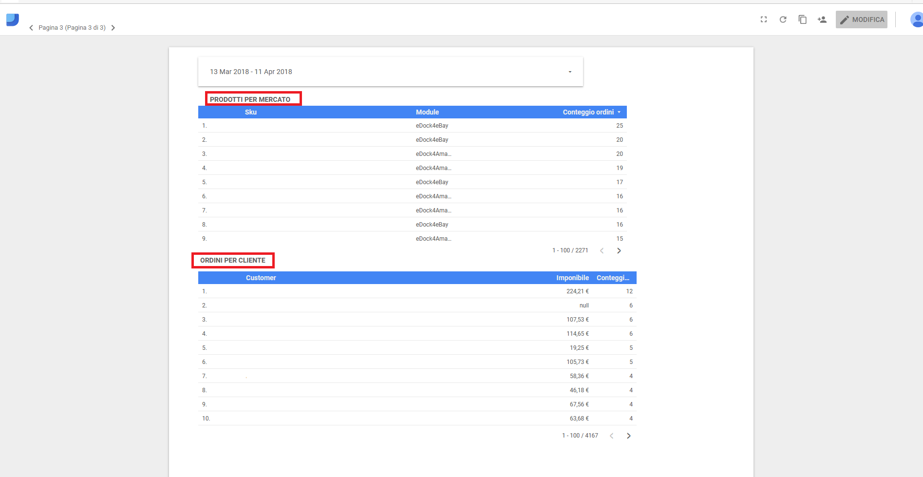
Task: Click eDock4Ama... in product row 3
Action: pyautogui.click(x=433, y=154)
